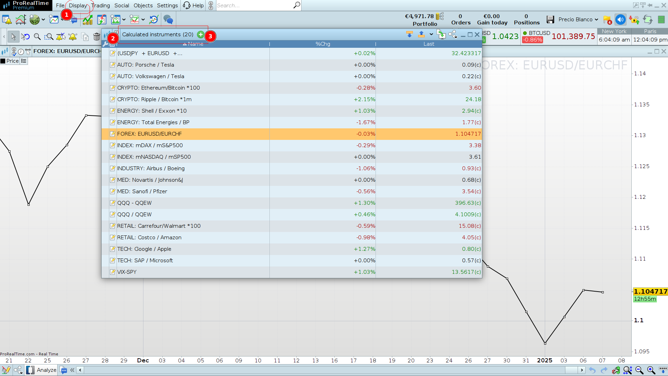
Task: Sort list by the Name column header
Action: [x=193, y=44]
